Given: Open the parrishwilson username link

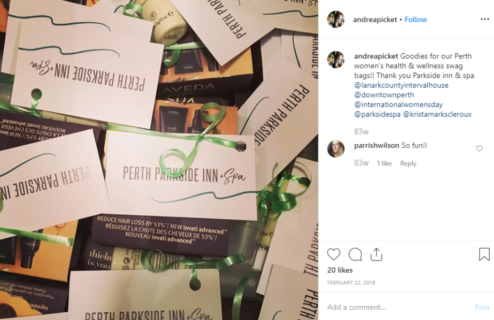Looking at the screenshot, I should [x=376, y=145].
